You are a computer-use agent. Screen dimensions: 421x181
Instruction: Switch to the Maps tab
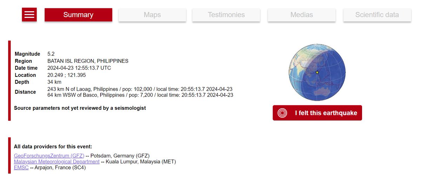pyautogui.click(x=152, y=15)
